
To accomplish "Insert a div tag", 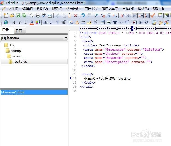I will [x=140, y=23].
